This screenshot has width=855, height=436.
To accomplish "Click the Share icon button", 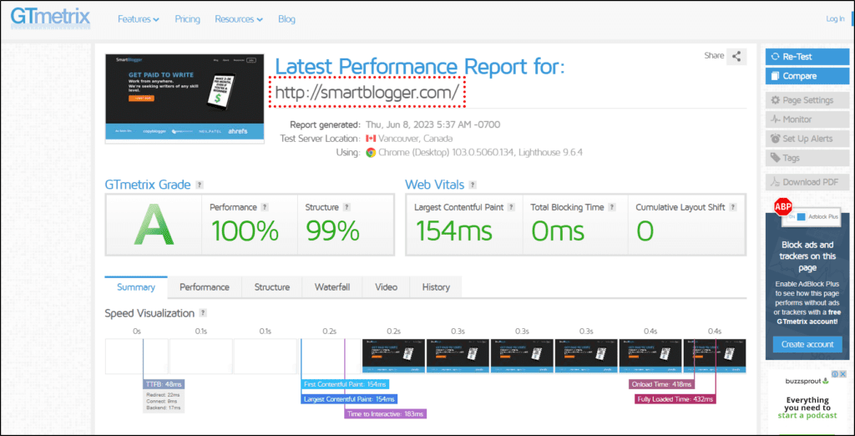I will tap(736, 56).
